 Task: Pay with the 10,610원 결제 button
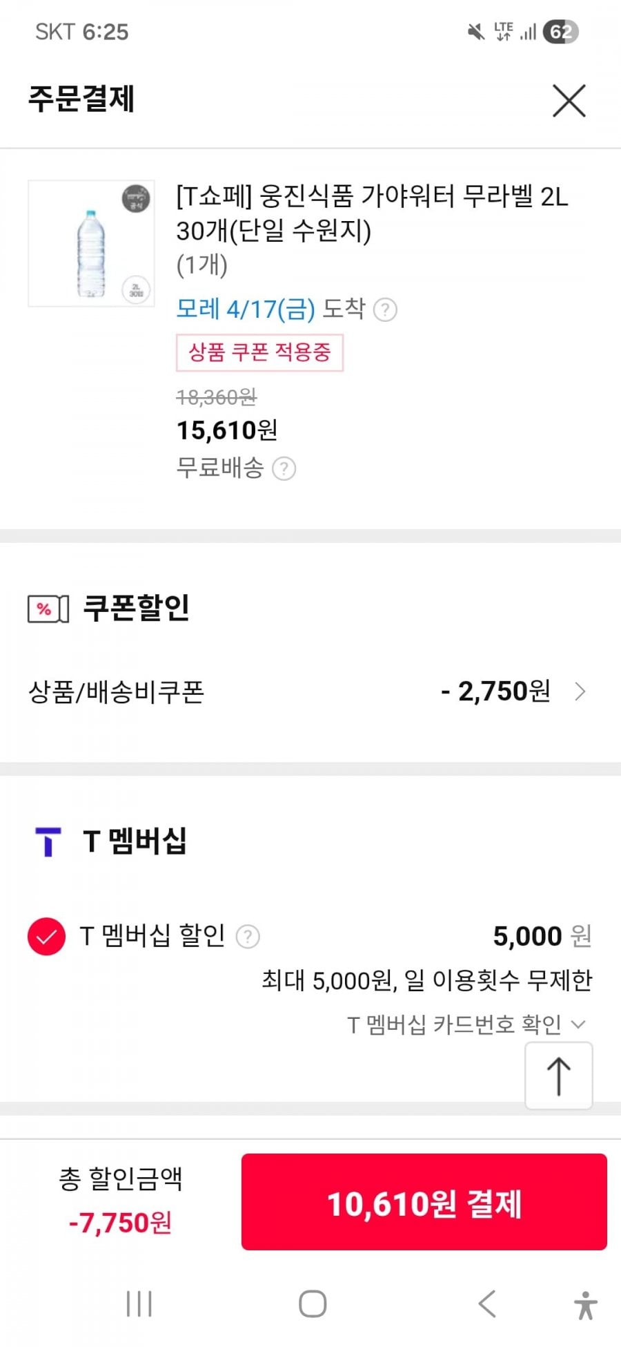point(424,1202)
